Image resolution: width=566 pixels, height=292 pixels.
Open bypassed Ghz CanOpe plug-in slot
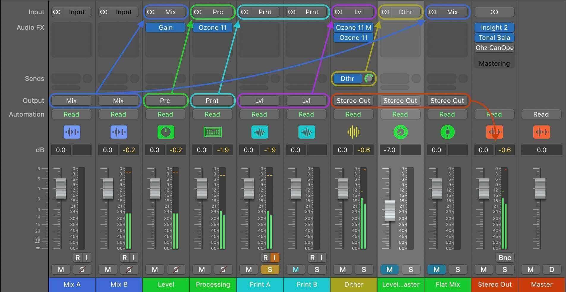coord(494,48)
